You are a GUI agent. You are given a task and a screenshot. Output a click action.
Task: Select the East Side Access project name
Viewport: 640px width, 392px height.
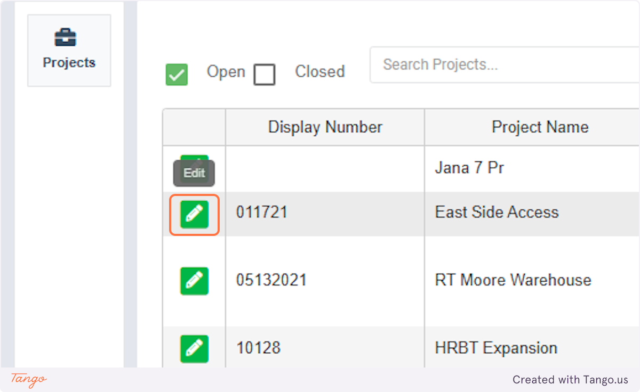click(x=497, y=213)
